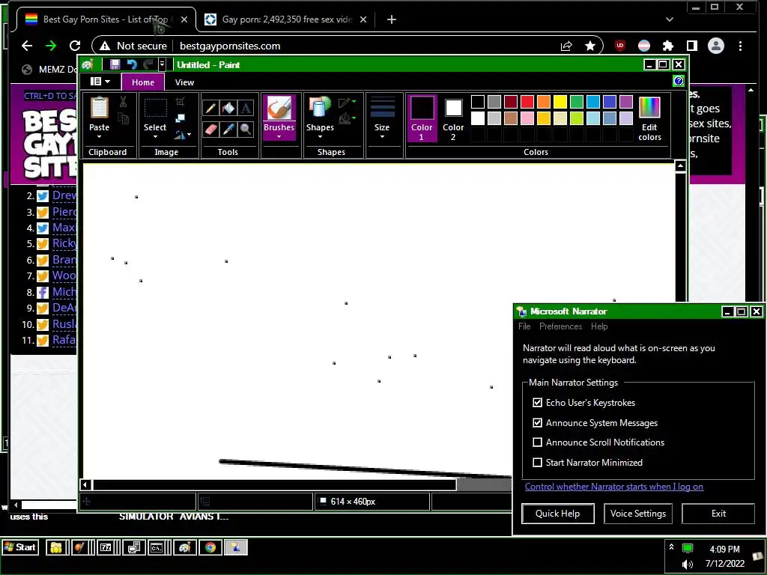Click the Cut scissors icon
The height and width of the screenshot is (575, 767).
click(124, 102)
